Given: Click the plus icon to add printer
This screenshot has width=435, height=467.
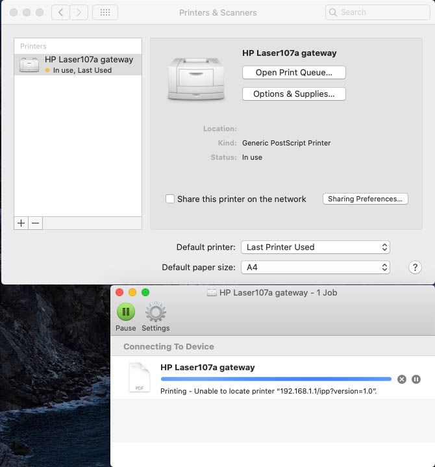Looking at the screenshot, I should pos(21,223).
